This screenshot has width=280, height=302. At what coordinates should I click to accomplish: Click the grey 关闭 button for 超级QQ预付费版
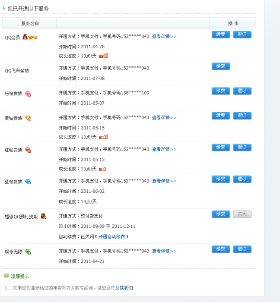242,214
